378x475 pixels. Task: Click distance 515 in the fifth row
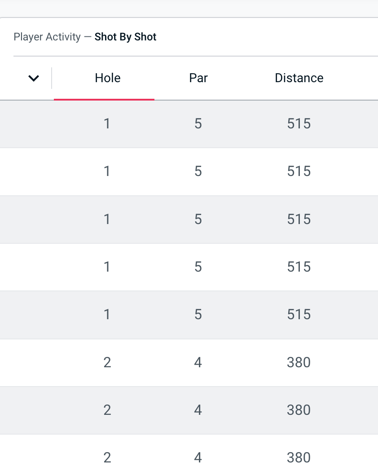pyautogui.click(x=299, y=315)
